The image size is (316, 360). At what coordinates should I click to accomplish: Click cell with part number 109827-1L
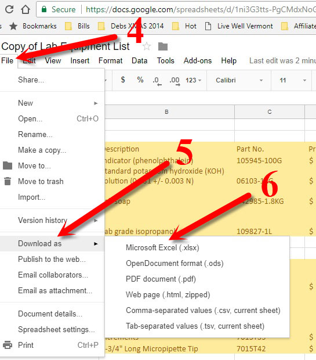click(x=270, y=231)
